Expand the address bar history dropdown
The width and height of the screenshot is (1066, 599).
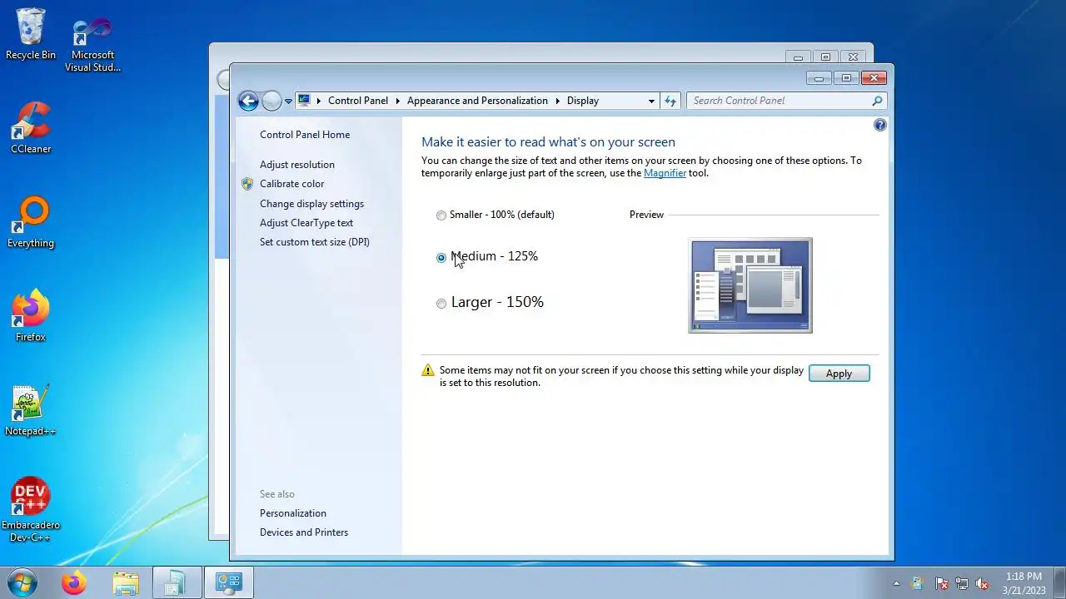click(651, 101)
